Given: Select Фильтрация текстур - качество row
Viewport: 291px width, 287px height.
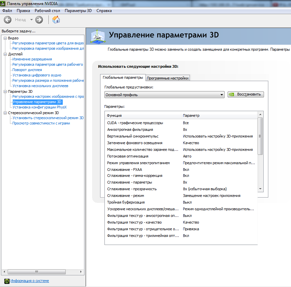Looking at the screenshot, I should coord(181,222).
